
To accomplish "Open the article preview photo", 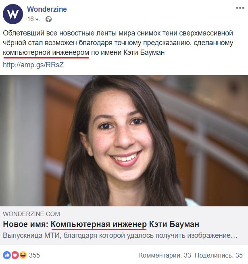I will coord(124,141).
